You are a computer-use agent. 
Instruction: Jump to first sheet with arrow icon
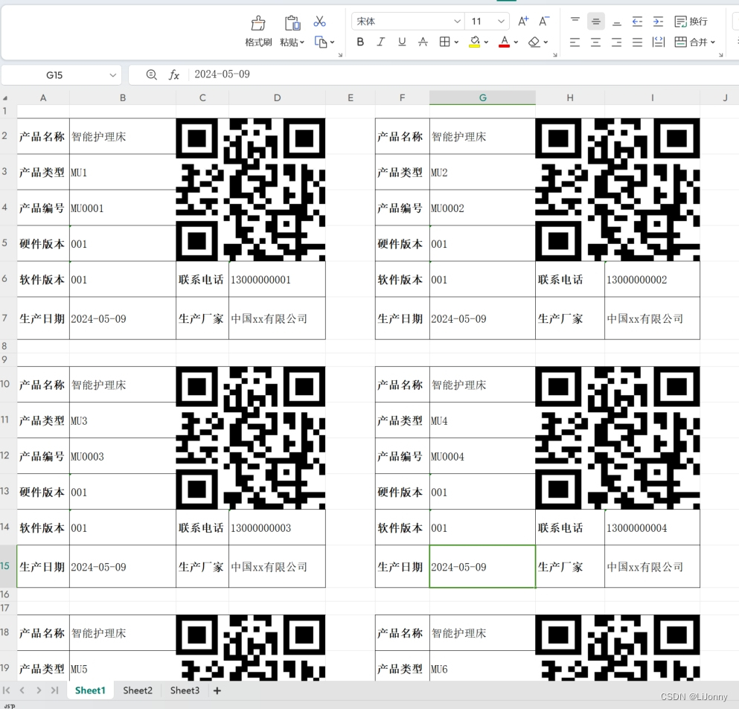pyautogui.click(x=7, y=690)
